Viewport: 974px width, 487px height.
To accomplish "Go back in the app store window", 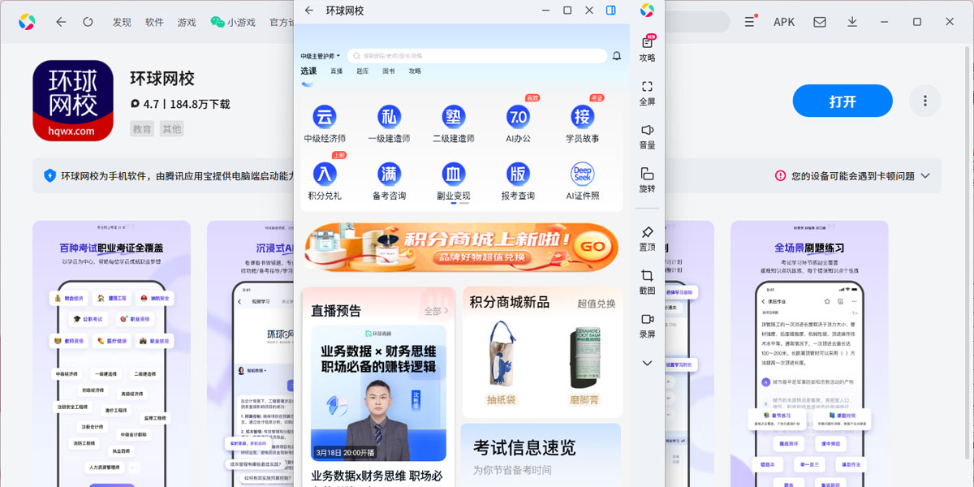I will 61,22.
